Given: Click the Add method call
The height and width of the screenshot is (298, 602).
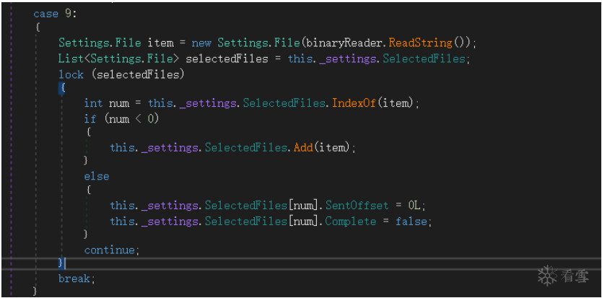Looking at the screenshot, I should pos(303,147).
